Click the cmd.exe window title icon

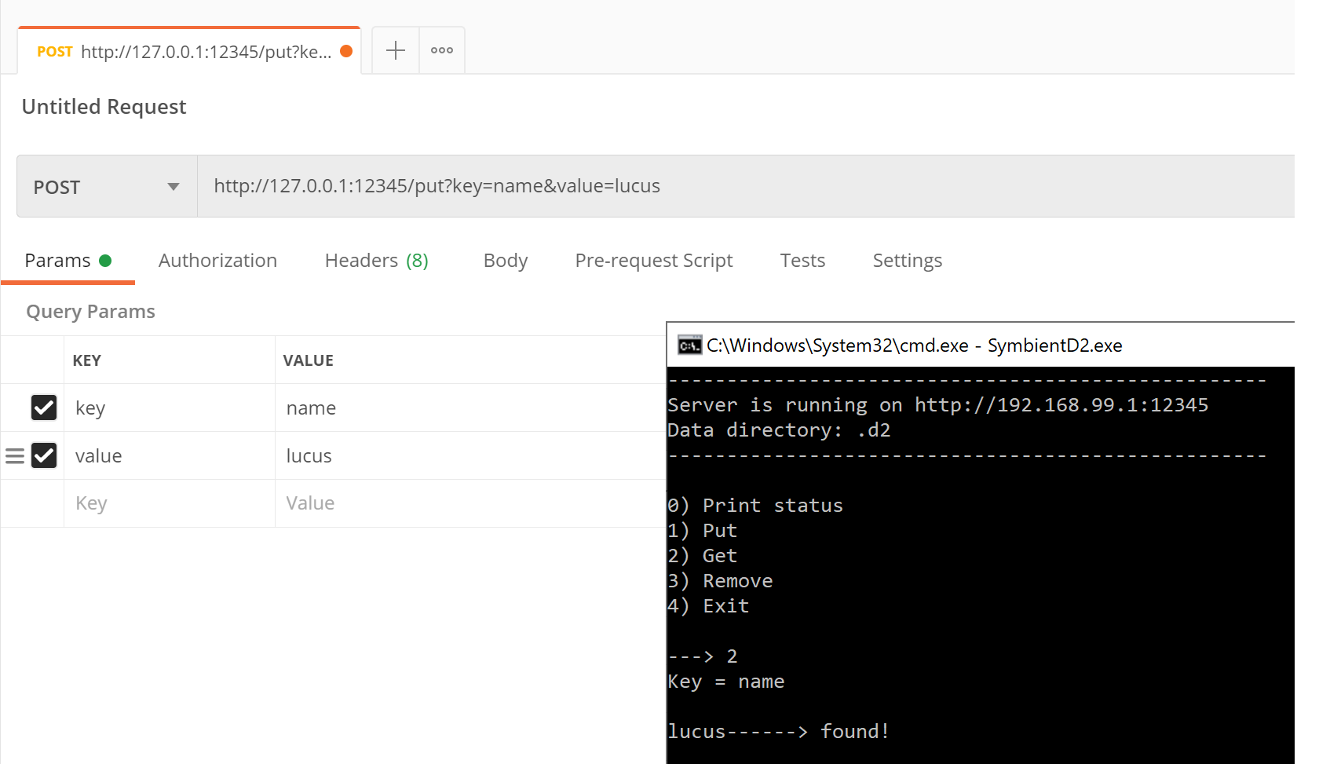pos(689,345)
